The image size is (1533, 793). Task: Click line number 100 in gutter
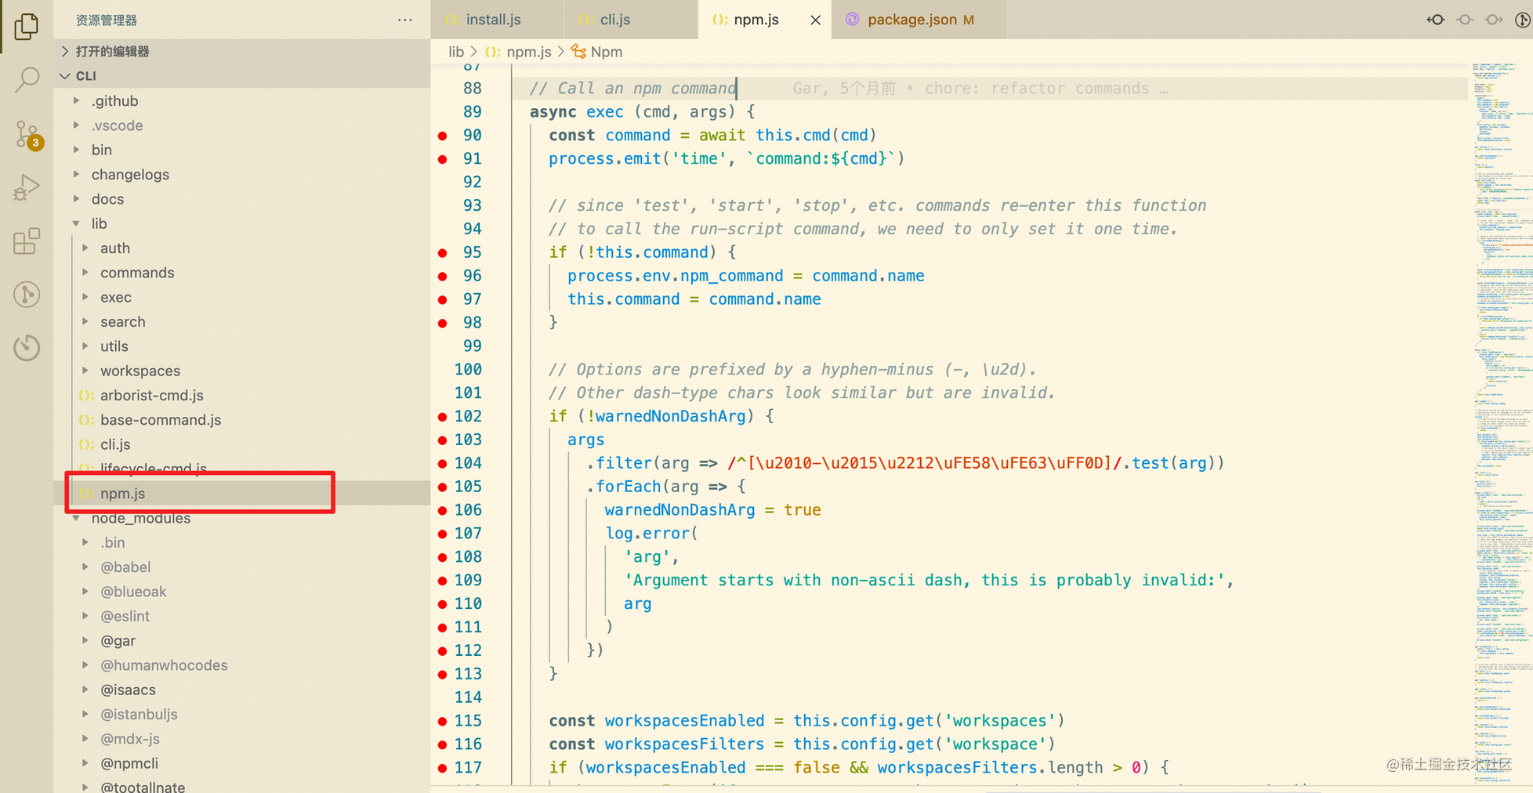468,370
